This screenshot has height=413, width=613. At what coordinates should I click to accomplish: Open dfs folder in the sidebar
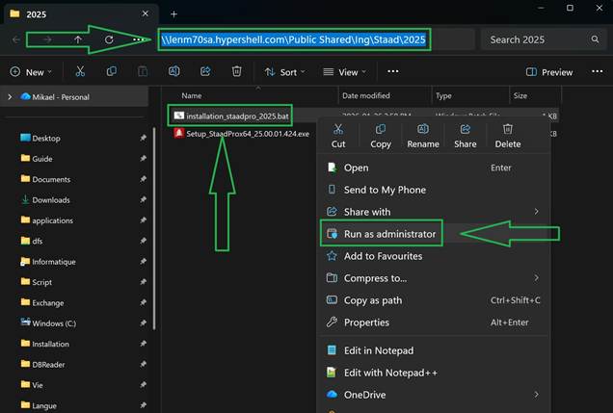pyautogui.click(x=38, y=241)
